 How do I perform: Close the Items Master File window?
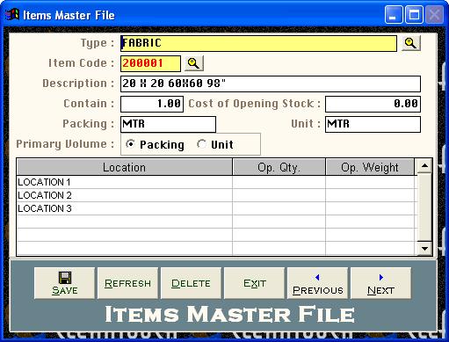pos(434,15)
